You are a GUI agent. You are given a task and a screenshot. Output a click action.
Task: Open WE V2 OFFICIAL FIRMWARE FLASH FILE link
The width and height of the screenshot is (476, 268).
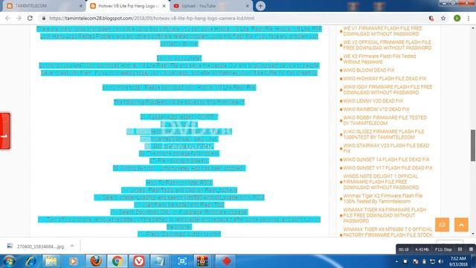pos(387,45)
